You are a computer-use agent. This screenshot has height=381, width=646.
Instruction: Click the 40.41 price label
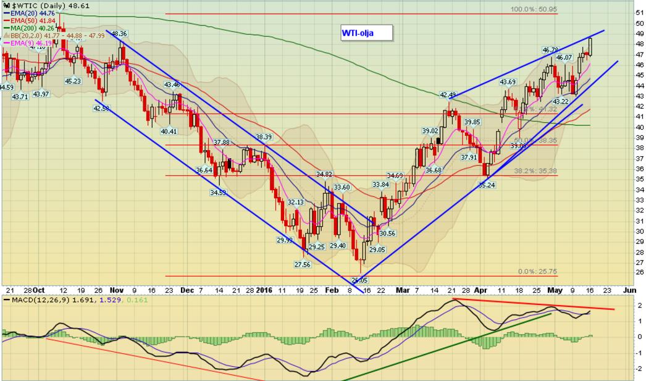point(169,132)
